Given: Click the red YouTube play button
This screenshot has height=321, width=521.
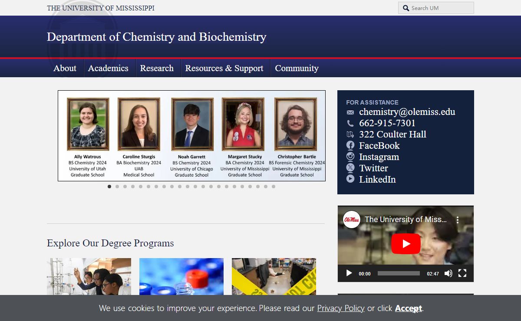Looking at the screenshot, I should click(x=406, y=244).
